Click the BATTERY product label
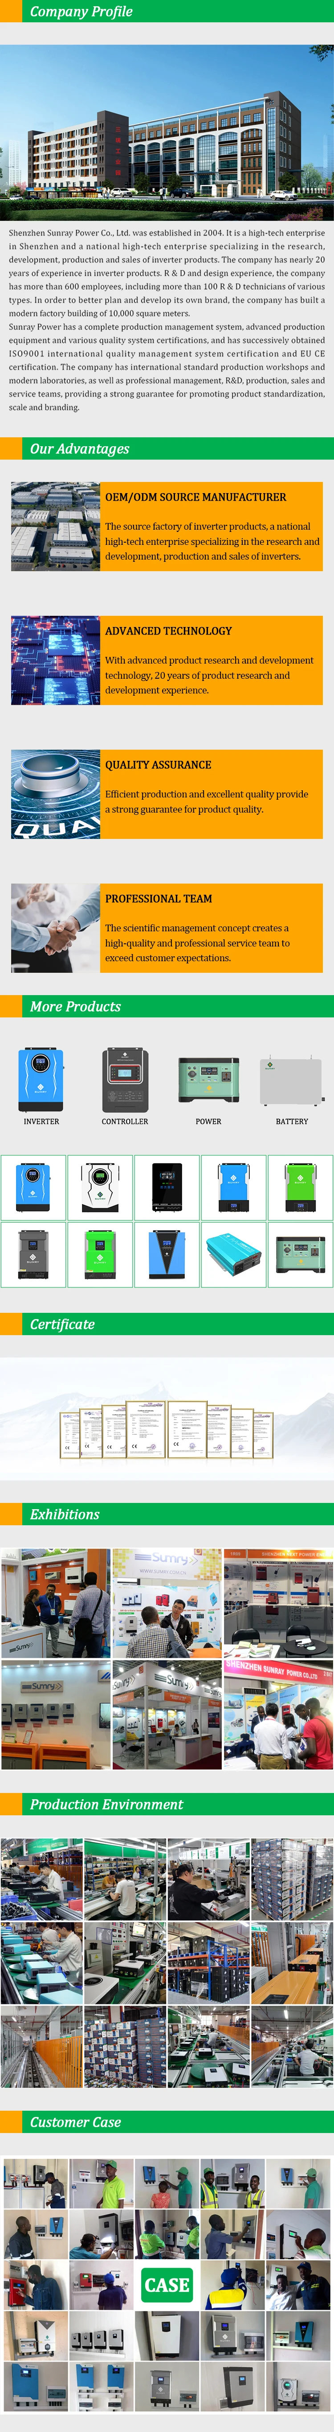The image size is (334, 2432). [x=292, y=1121]
